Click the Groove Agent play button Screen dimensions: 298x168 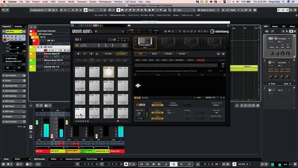point(85,54)
